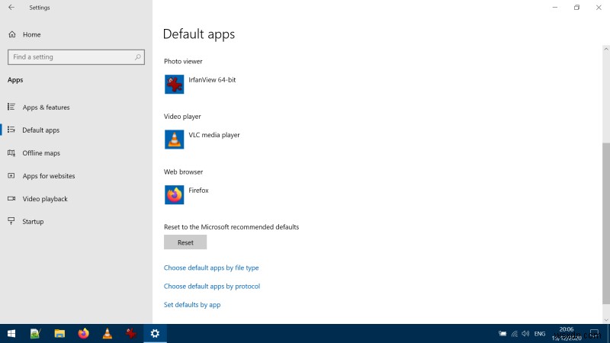Click the Video playback camera icon
Viewport: 610px width, 343px height.
click(x=11, y=199)
